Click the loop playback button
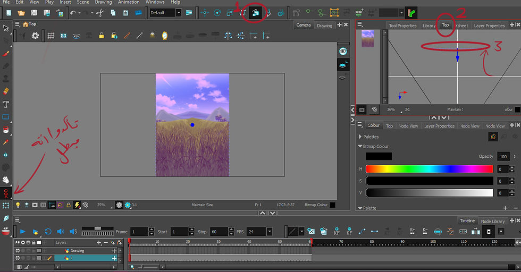 tap(48, 232)
